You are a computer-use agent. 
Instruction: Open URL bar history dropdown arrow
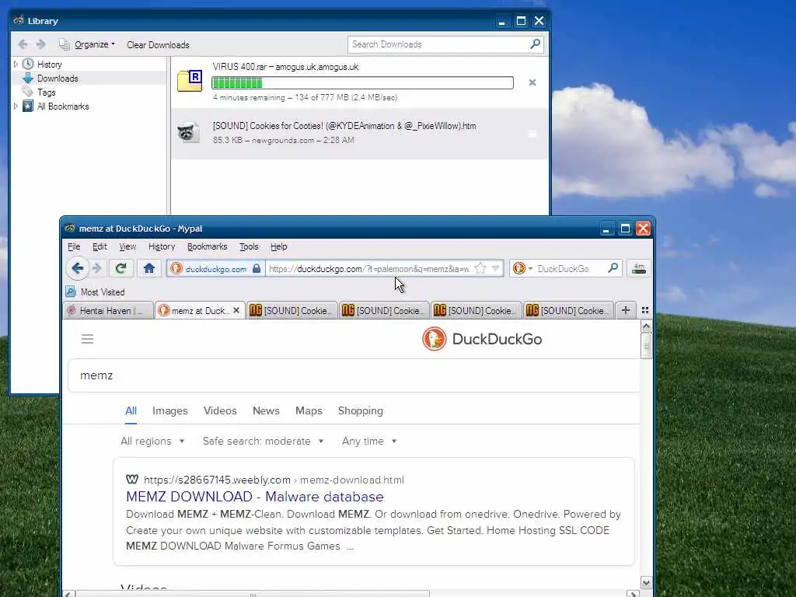pos(495,268)
